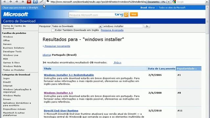The image size is (210, 118).
Task: Open the Dispositivos móveis category
Action: pyautogui.click(x=14, y=109)
